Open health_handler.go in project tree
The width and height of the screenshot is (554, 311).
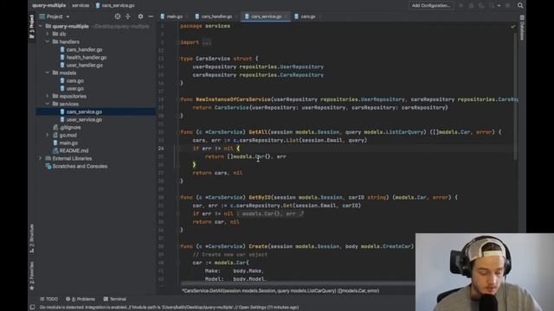tap(87, 58)
